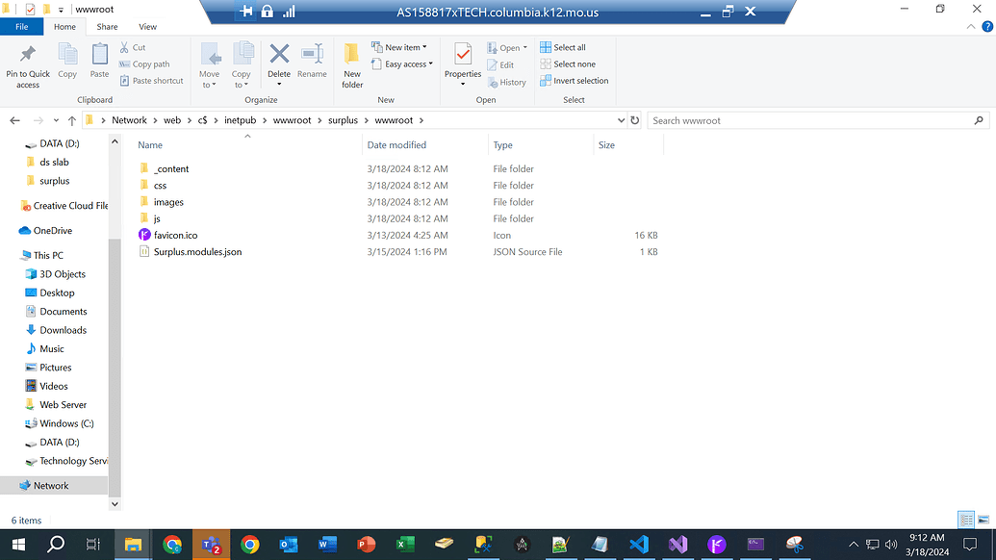Click the Delete X icon
This screenshot has height=560, width=996.
pos(279,54)
